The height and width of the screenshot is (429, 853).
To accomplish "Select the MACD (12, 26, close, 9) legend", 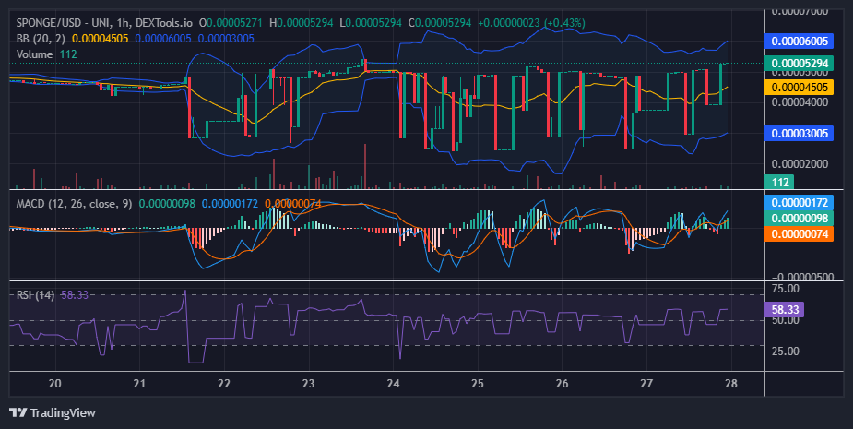I will coord(74,204).
